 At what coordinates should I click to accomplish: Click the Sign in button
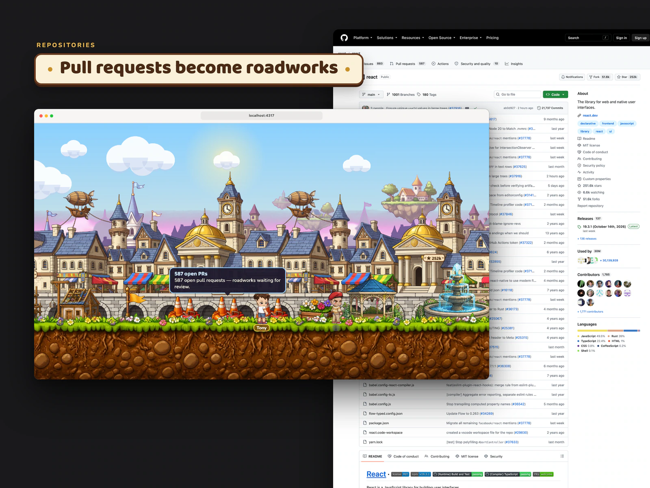(621, 38)
